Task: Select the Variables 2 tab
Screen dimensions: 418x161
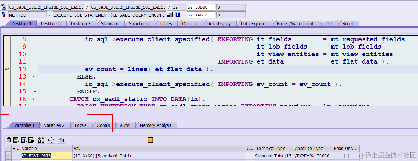Action: pos(54,125)
